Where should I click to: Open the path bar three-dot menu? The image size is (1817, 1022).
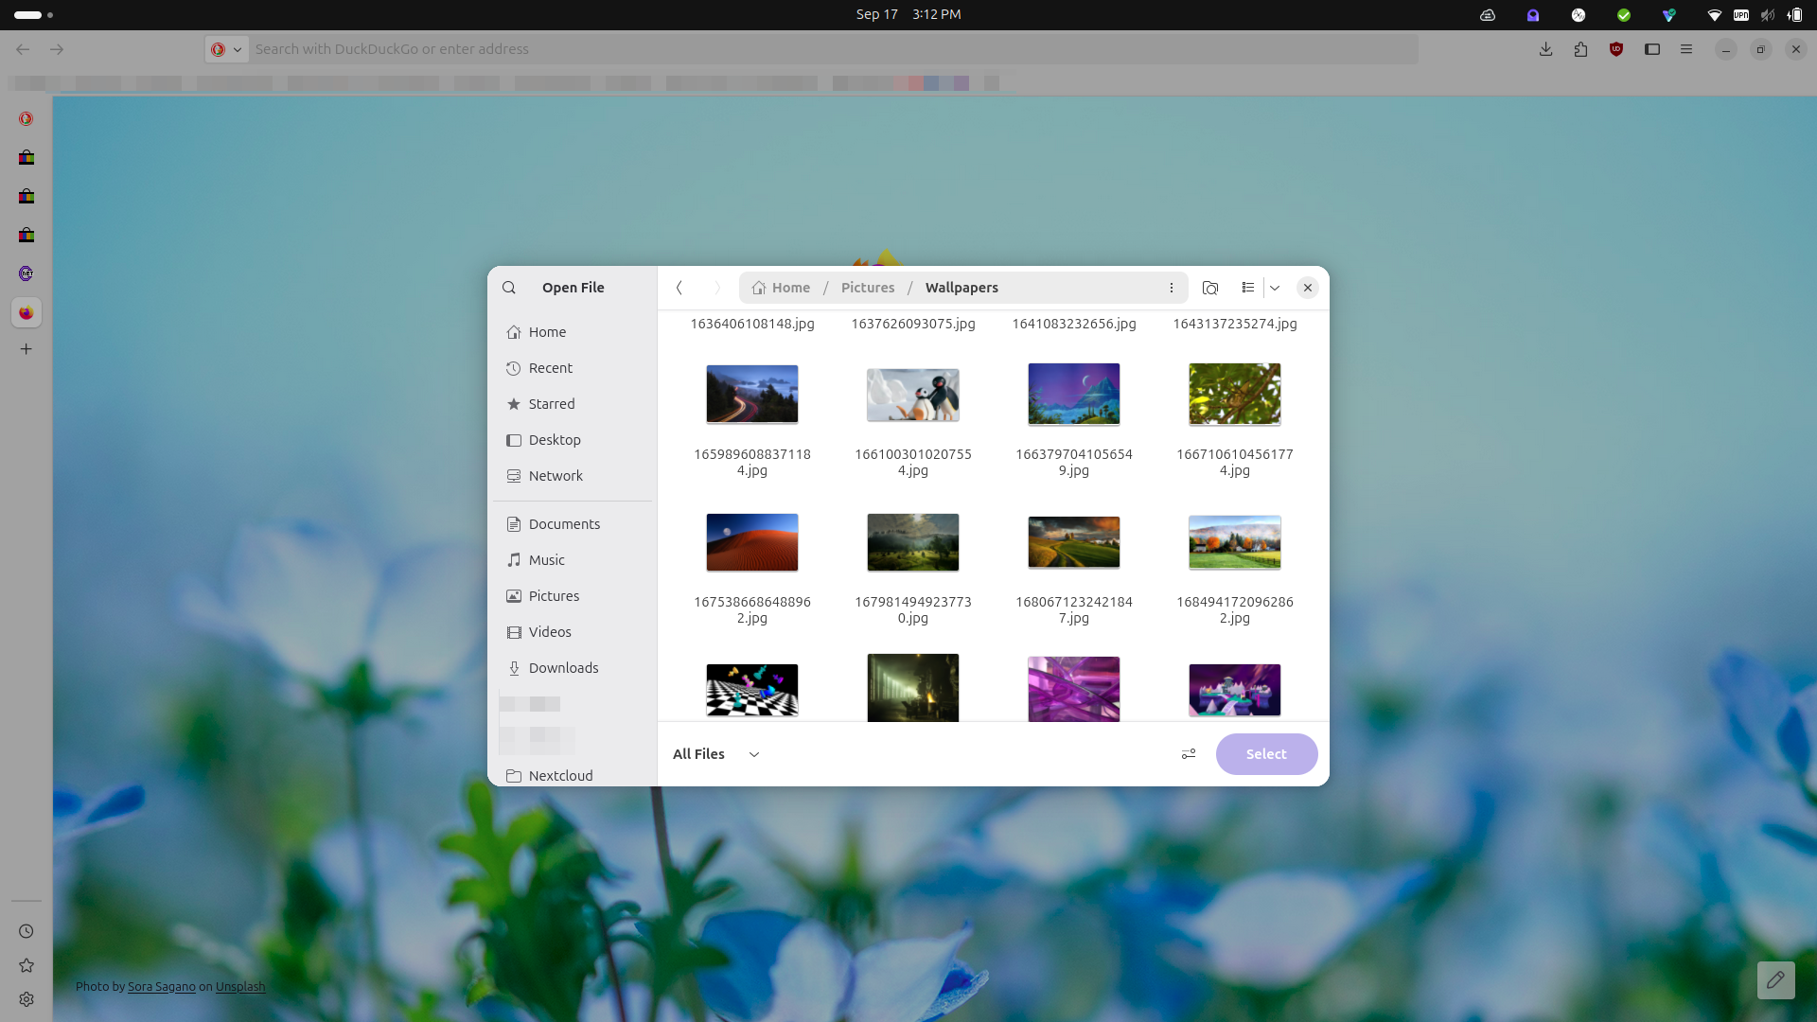[x=1171, y=288]
